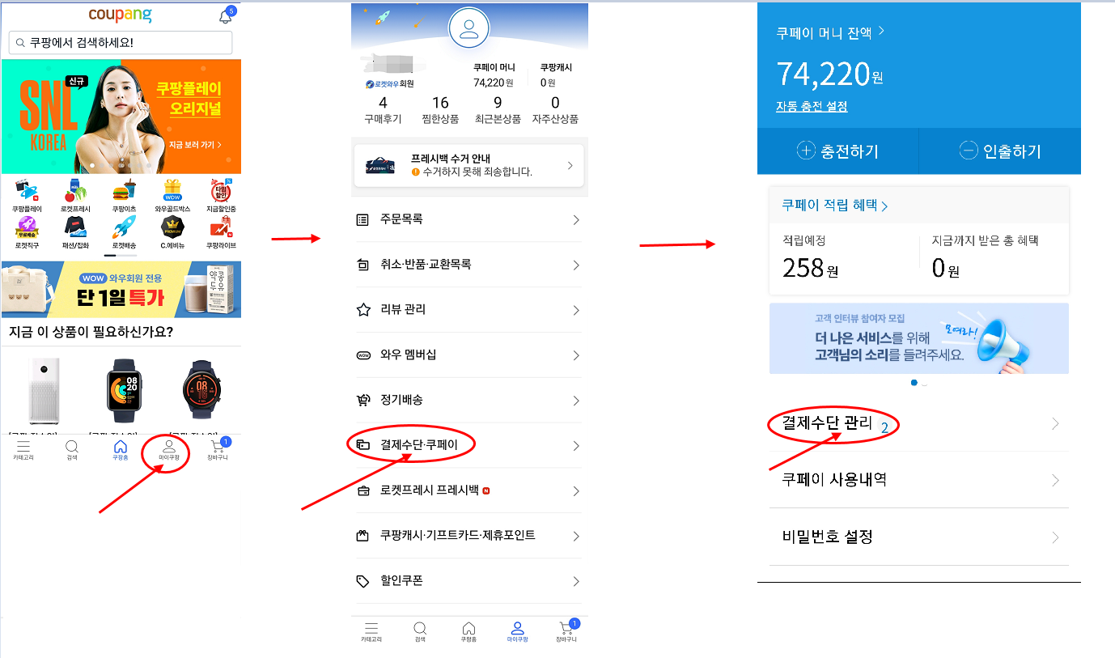The height and width of the screenshot is (658, 1115).
Task: Expand the 쿠팡캐시·기프트카드·제휴포인트 row chevron
Action: pos(576,536)
